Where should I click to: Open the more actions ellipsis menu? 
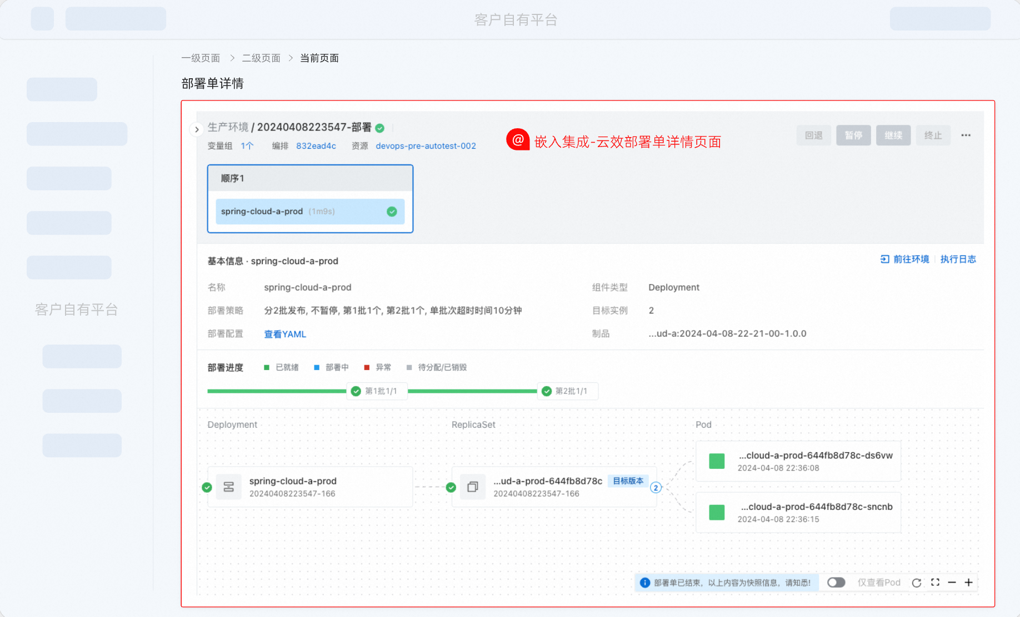pos(966,135)
